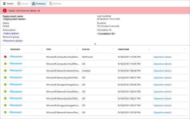Click the 'Failed' status value

click(6, 26)
